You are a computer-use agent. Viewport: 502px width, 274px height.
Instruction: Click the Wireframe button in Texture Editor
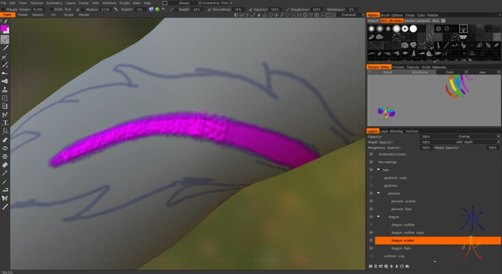click(x=420, y=72)
